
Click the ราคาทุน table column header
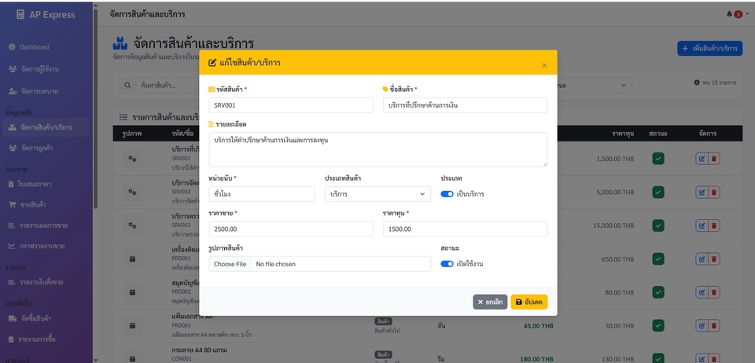623,134
